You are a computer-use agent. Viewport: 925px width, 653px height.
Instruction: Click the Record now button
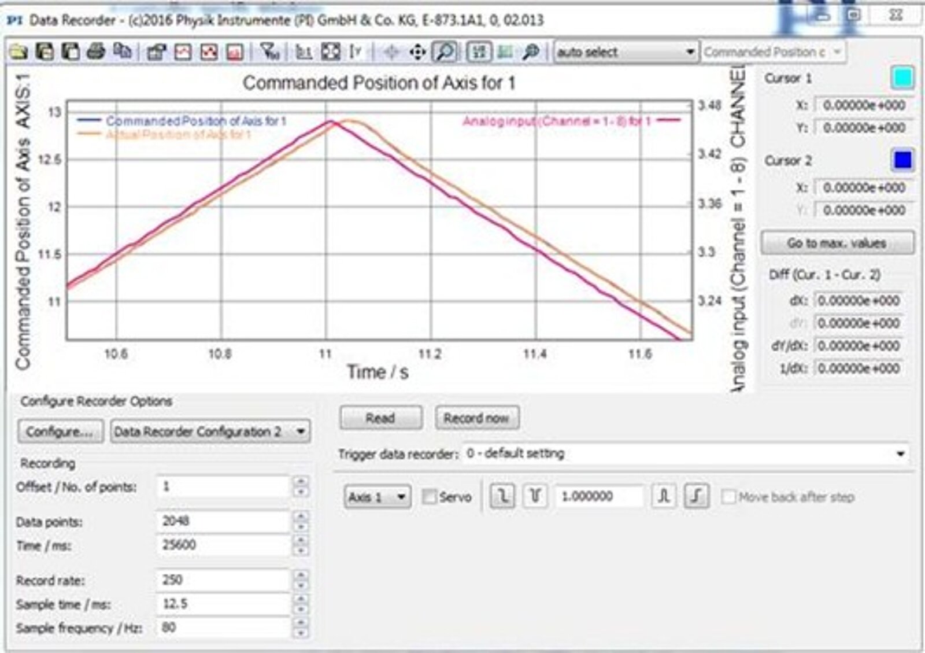tap(477, 418)
